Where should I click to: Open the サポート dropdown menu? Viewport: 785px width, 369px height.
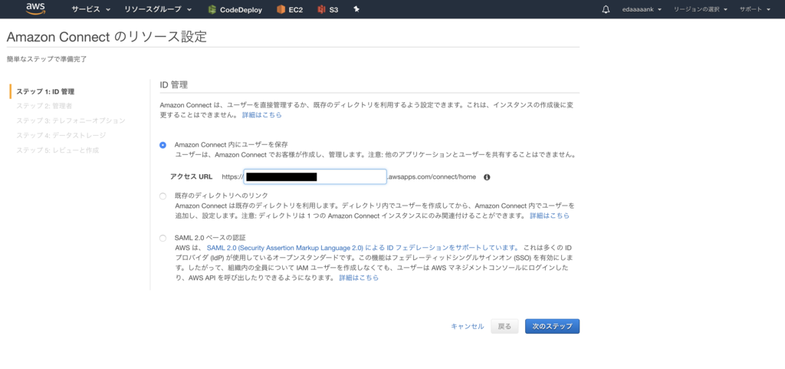pos(755,9)
